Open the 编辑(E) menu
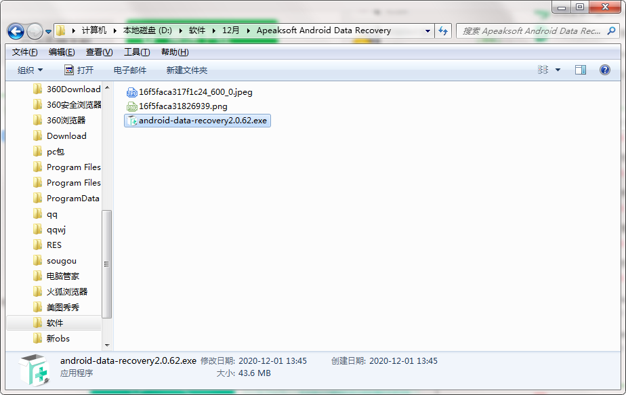The height and width of the screenshot is (395, 626). tap(62, 52)
